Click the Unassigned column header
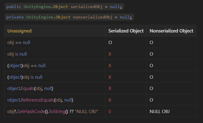Viewport: 203px width, 123px height. tap(19, 31)
